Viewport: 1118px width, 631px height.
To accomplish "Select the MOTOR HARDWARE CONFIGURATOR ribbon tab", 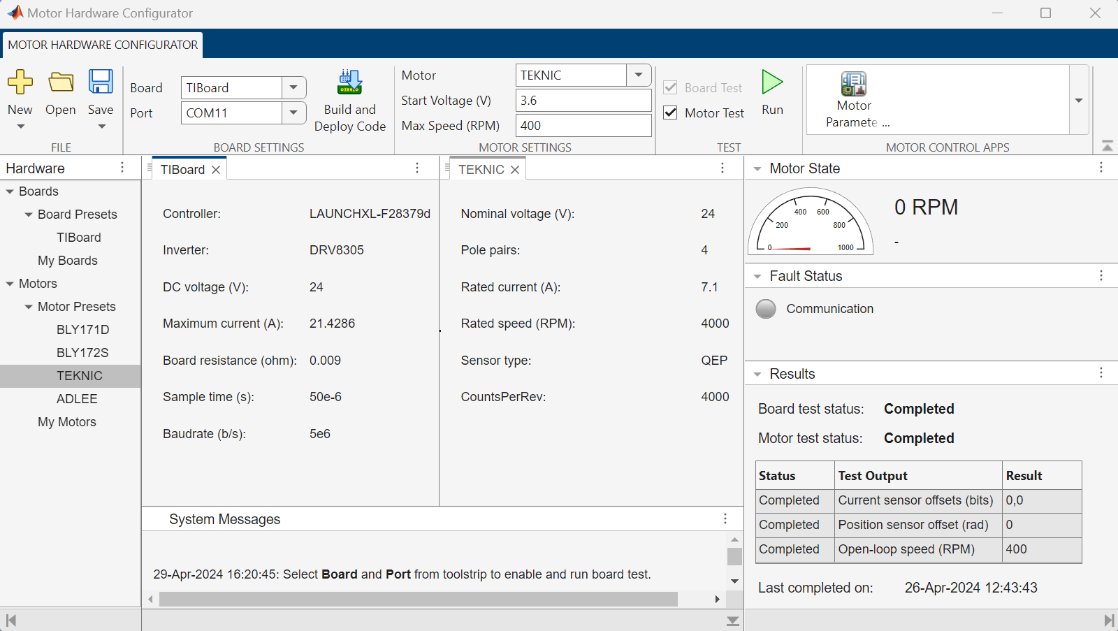I will tap(102, 44).
